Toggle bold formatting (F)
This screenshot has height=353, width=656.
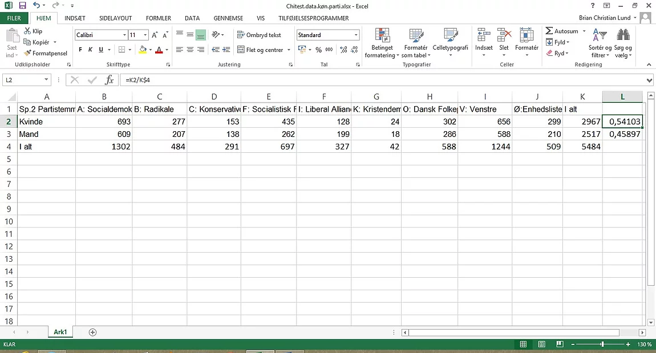pos(80,50)
